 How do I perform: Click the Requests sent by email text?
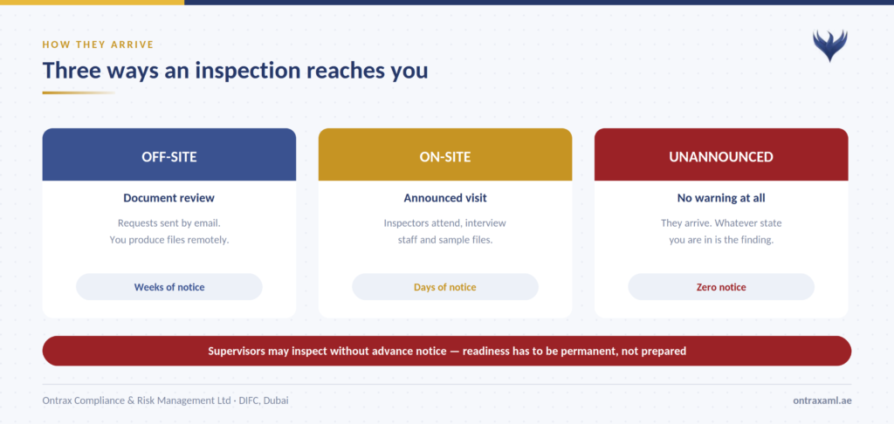[x=169, y=231]
